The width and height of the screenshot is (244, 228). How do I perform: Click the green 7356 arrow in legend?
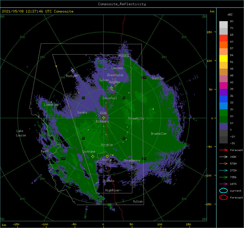coord(223,177)
